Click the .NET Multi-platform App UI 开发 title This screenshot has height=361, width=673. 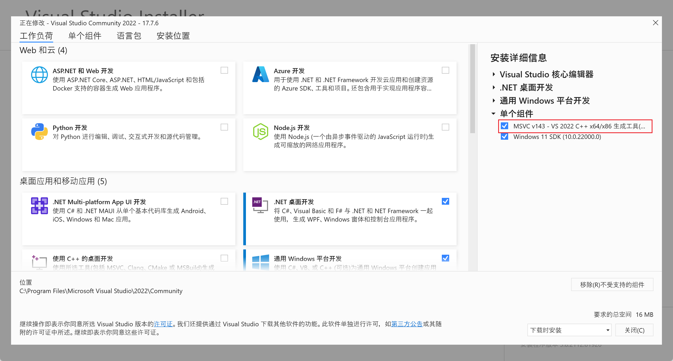pyautogui.click(x=99, y=202)
